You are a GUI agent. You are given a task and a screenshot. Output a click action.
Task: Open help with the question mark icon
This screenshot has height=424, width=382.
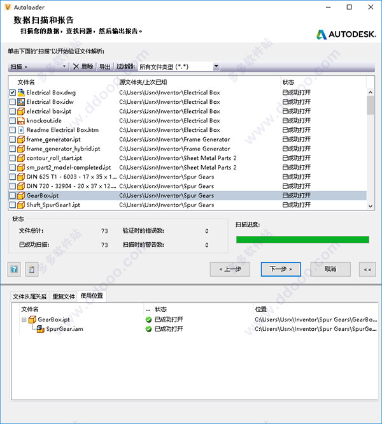14,269
